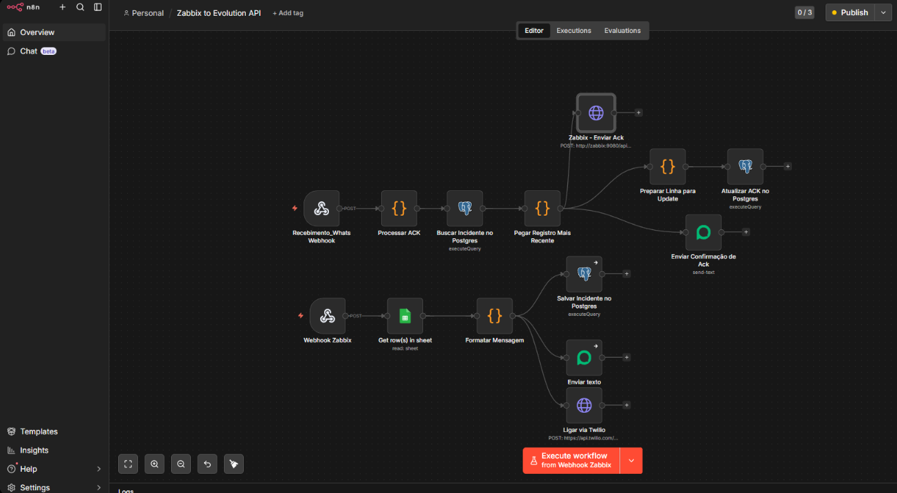The width and height of the screenshot is (897, 493).
Task: Open Insights in the sidebar
Action: coord(54,450)
